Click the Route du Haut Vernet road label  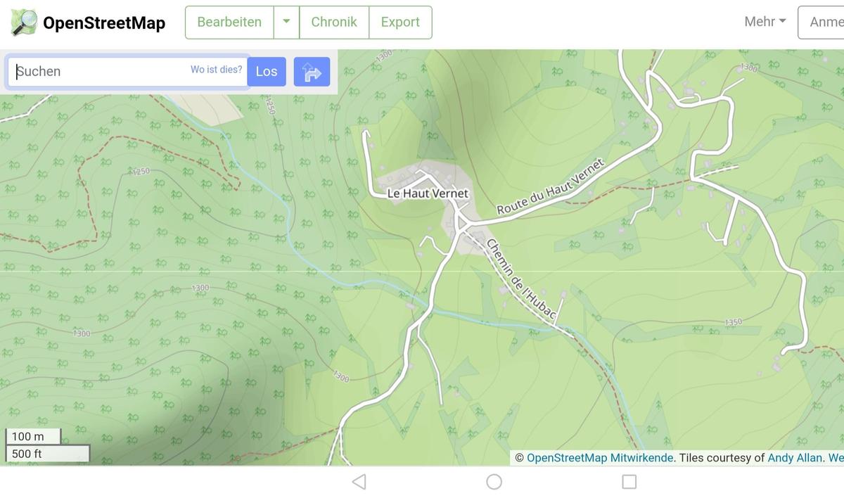[551, 187]
